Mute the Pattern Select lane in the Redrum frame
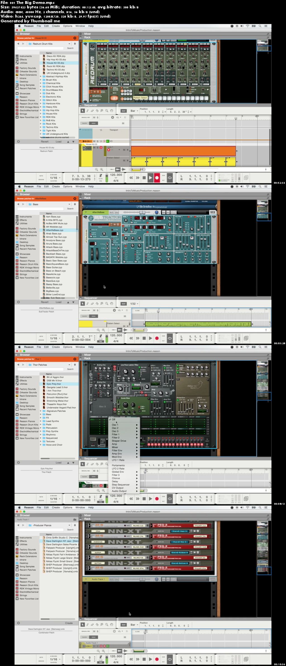This screenshot has width=286, height=666. (x=124, y=160)
